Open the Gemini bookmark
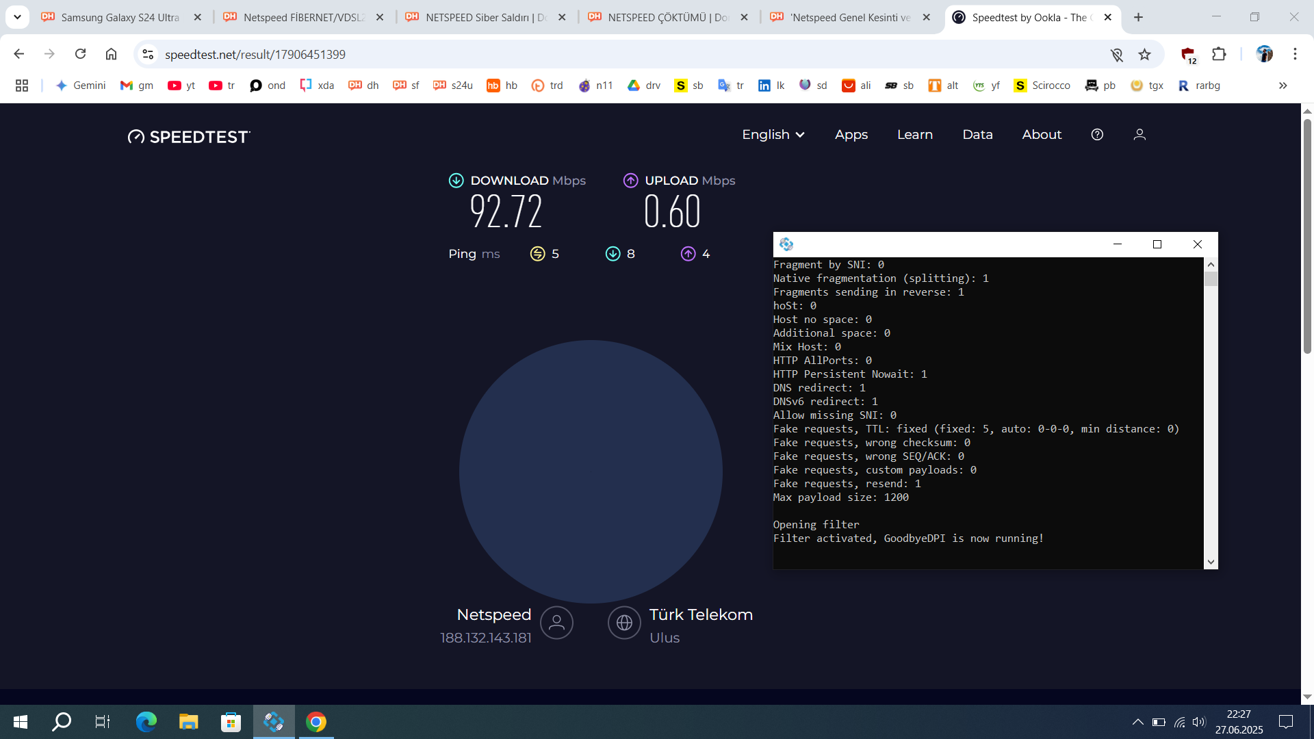The image size is (1314, 739). [80, 86]
